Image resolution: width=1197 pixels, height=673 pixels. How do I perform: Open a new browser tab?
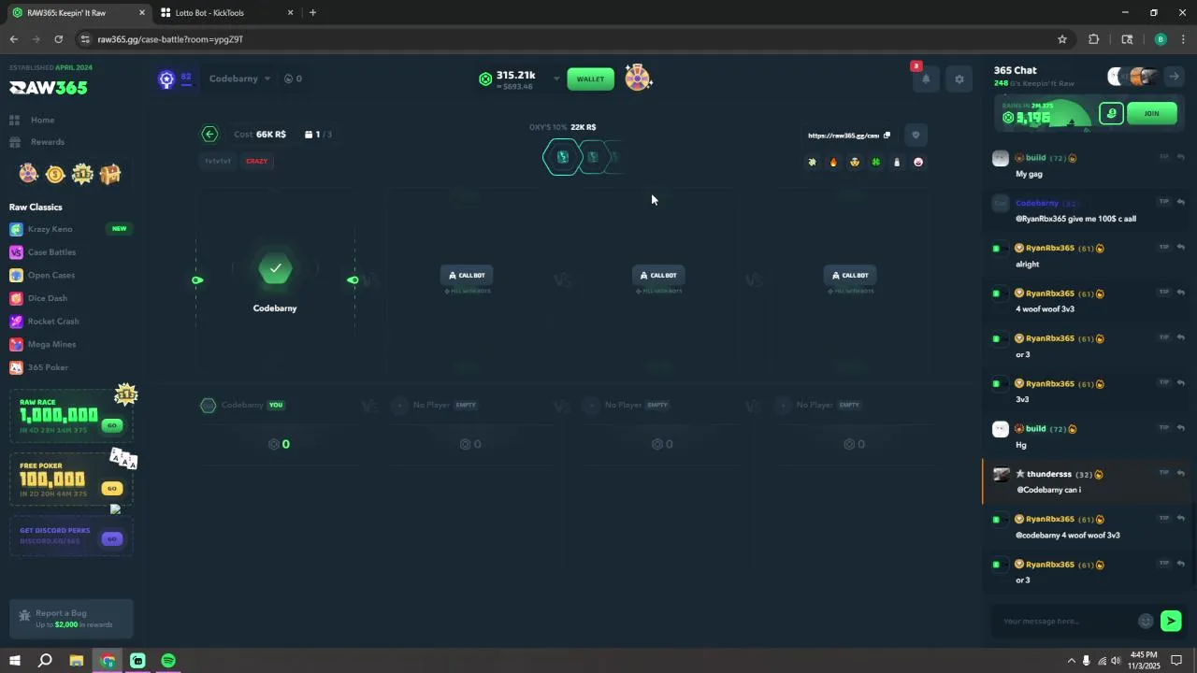click(x=312, y=13)
